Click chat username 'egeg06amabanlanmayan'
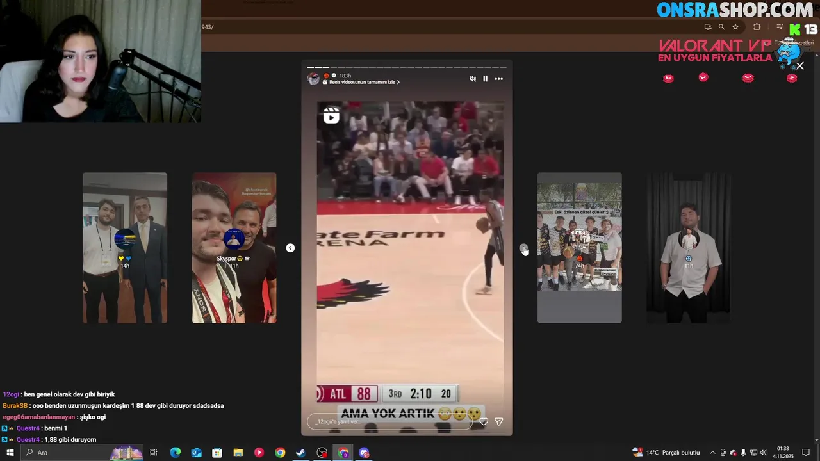This screenshot has width=820, height=461. 38,417
